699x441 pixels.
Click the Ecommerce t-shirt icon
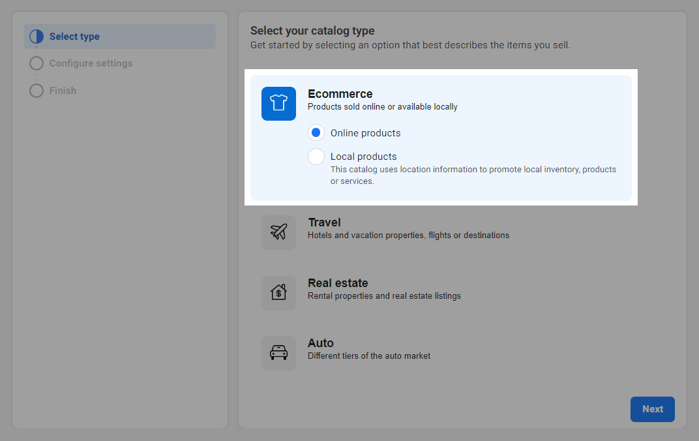278,104
